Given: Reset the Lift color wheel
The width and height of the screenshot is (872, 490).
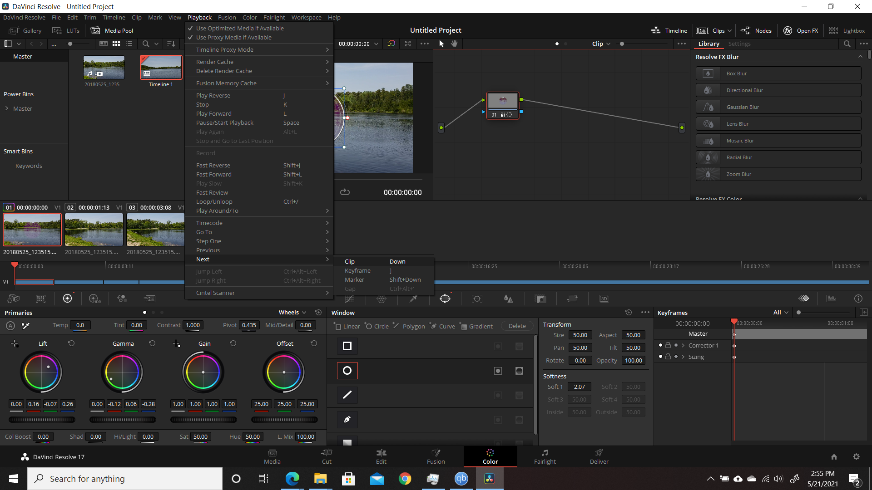Looking at the screenshot, I should pos(71,343).
